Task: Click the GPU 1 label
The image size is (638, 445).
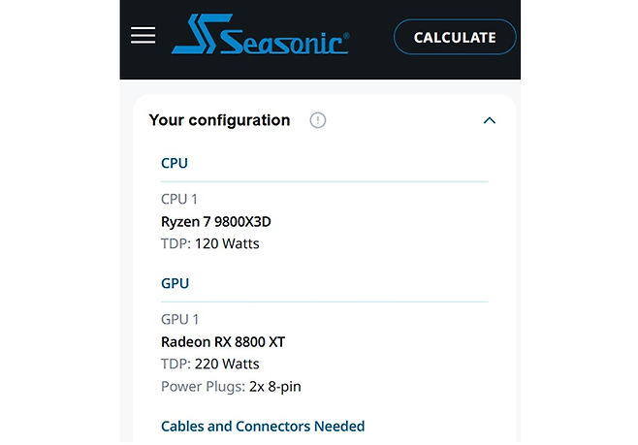Action: [179, 321]
